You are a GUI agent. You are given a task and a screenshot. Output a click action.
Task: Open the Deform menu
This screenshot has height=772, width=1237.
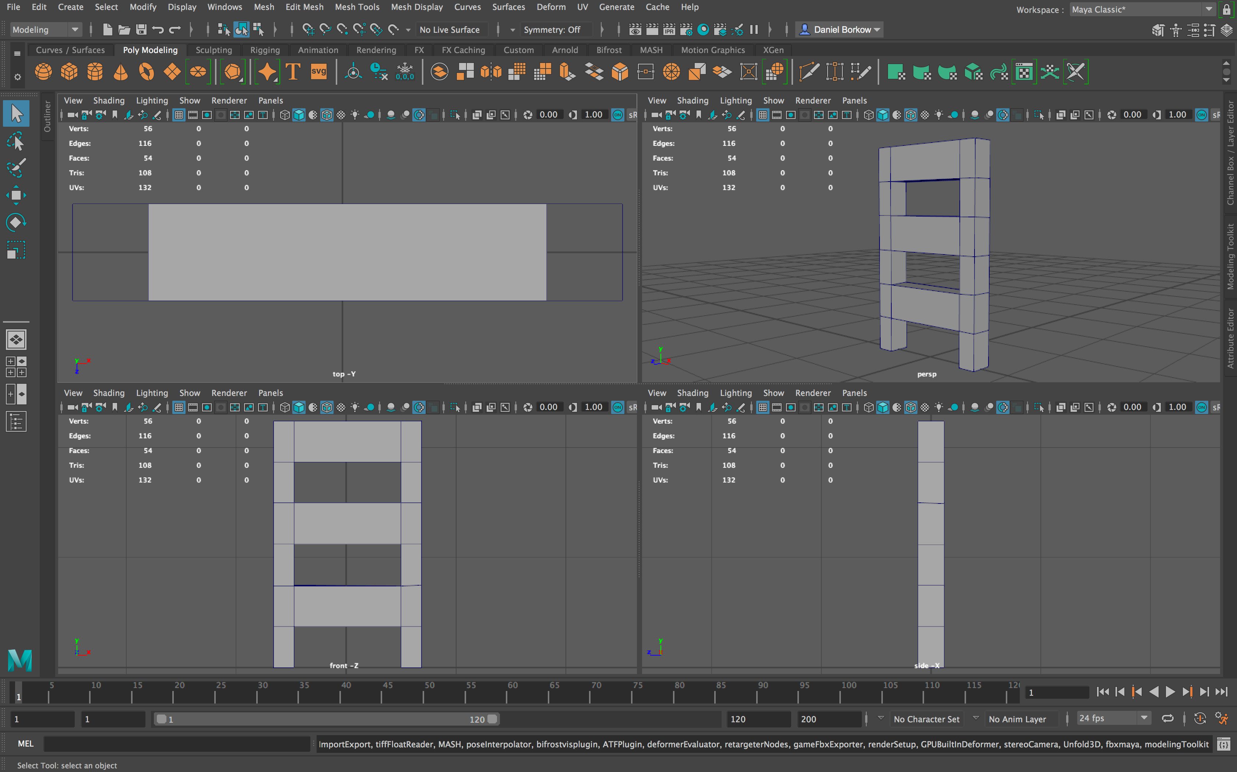click(551, 7)
